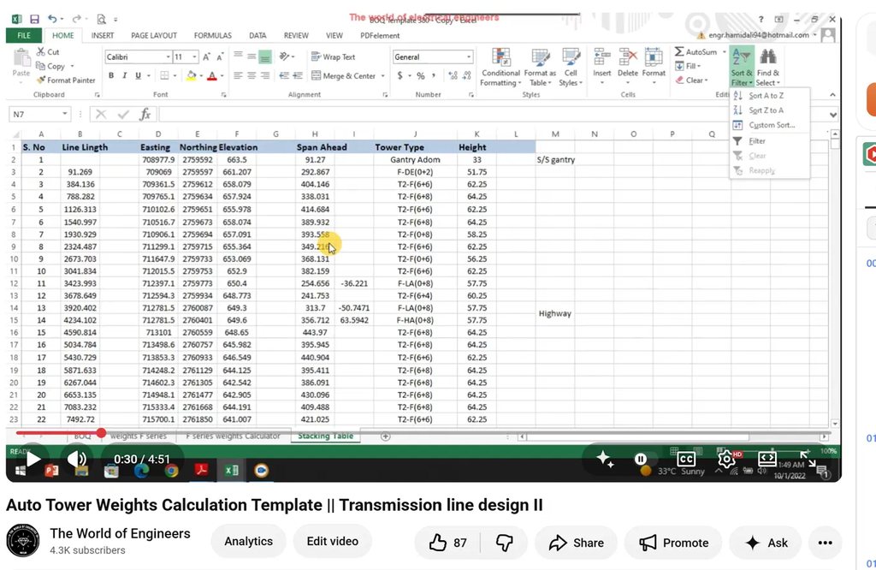Image resolution: width=876 pixels, height=570 pixels.
Task: Open the Fill dropdown in Editing group
Action: [x=689, y=66]
